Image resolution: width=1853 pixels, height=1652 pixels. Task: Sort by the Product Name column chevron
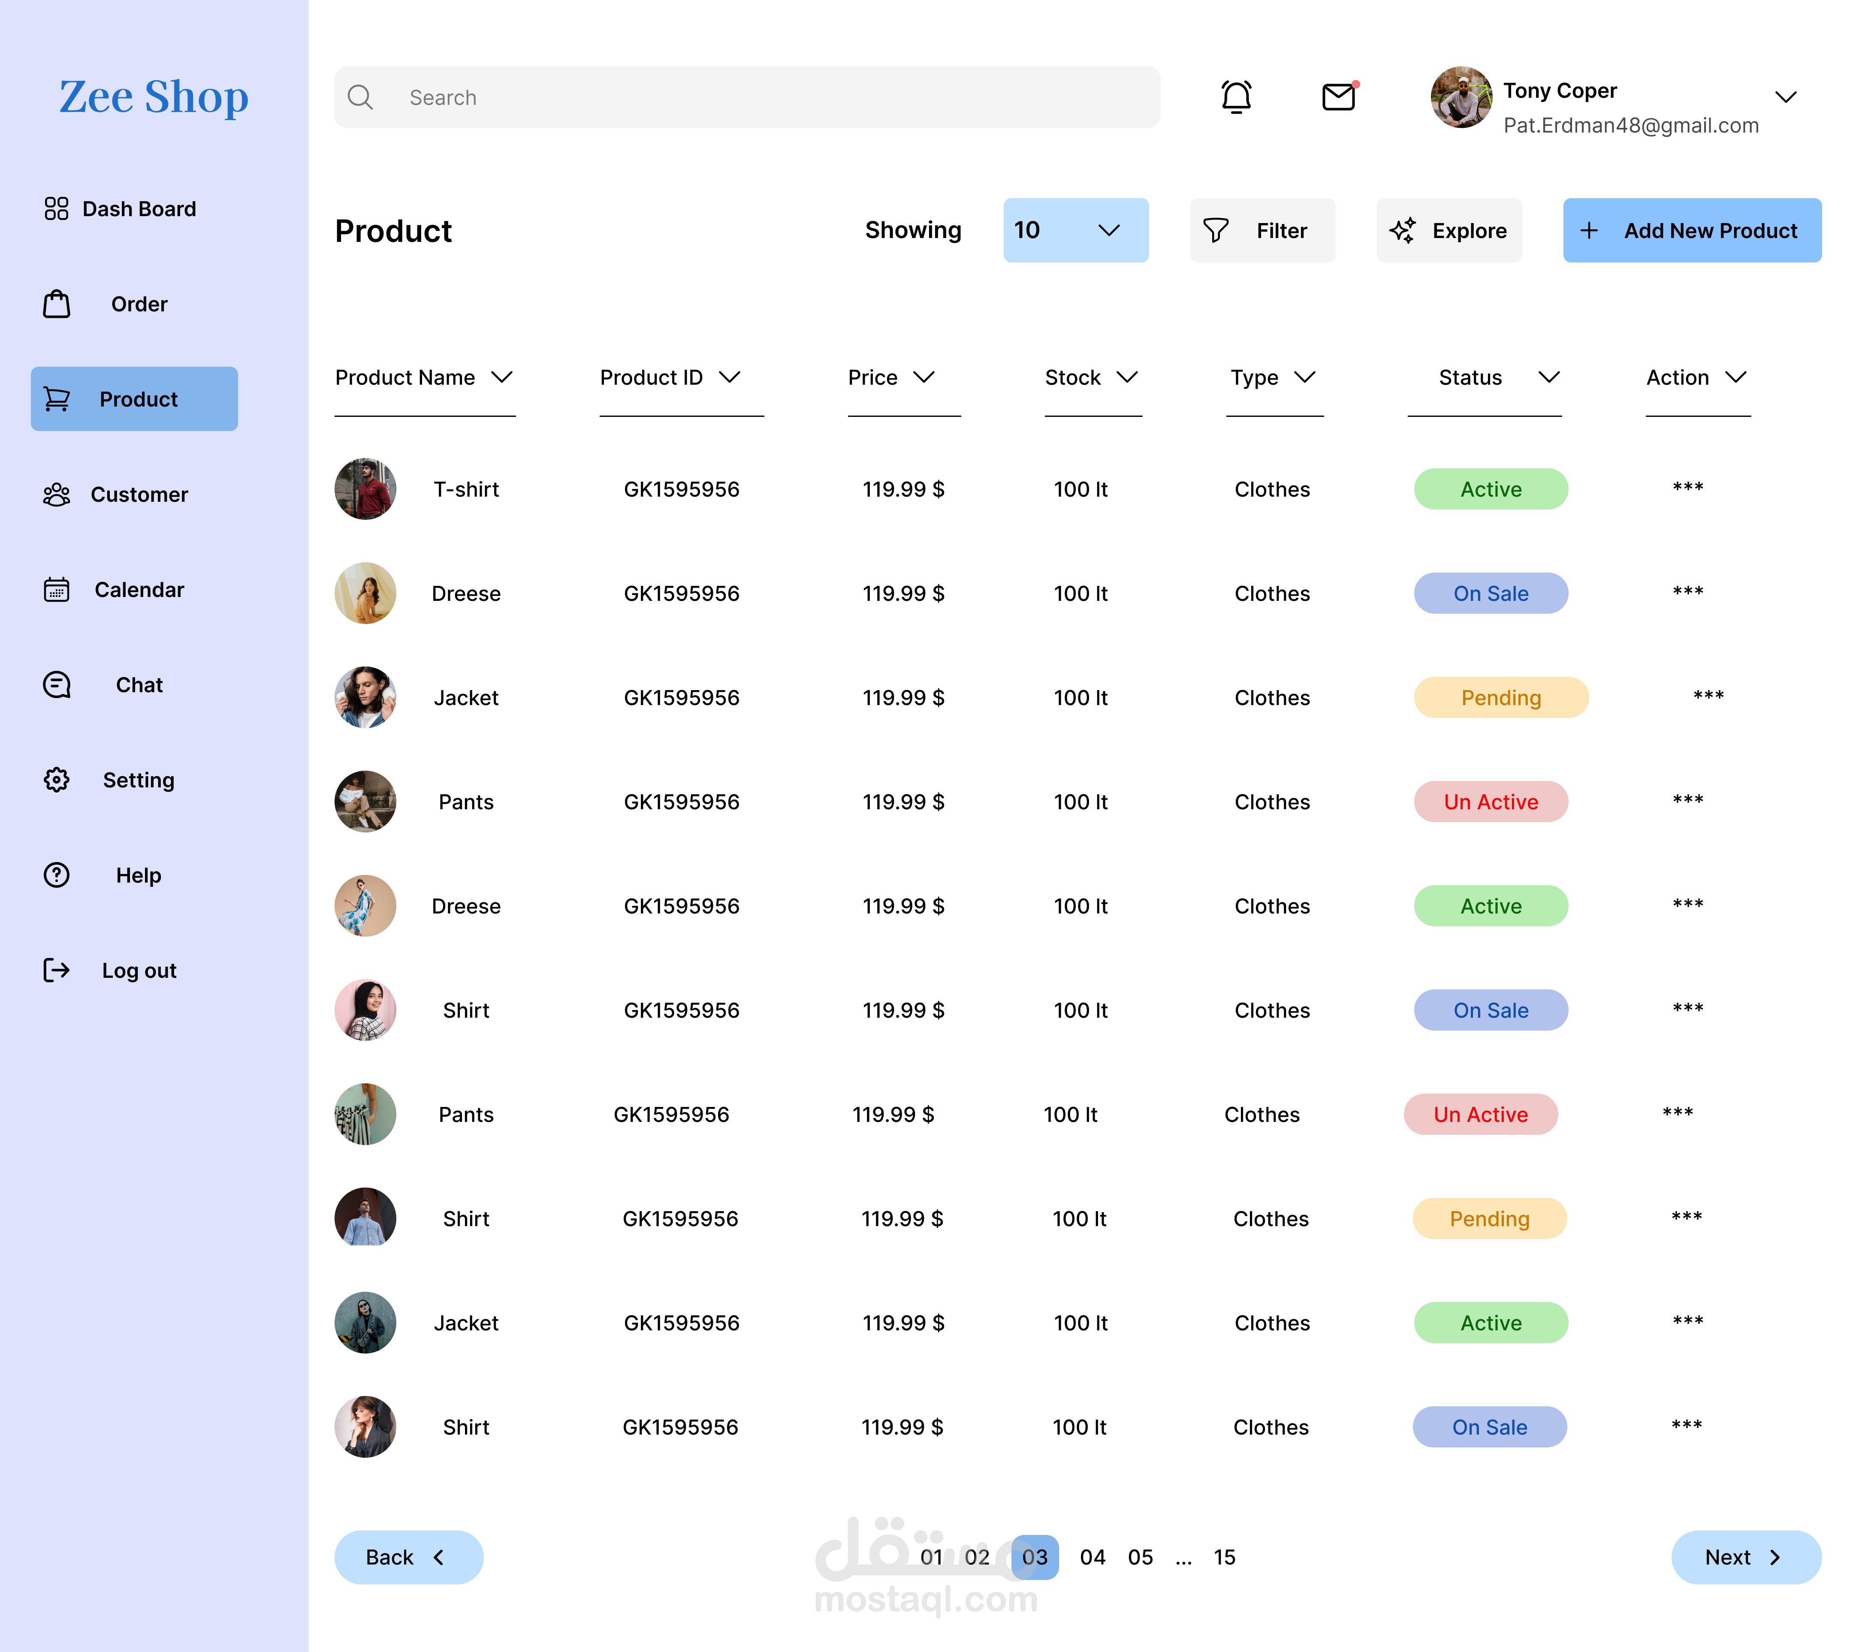click(502, 377)
